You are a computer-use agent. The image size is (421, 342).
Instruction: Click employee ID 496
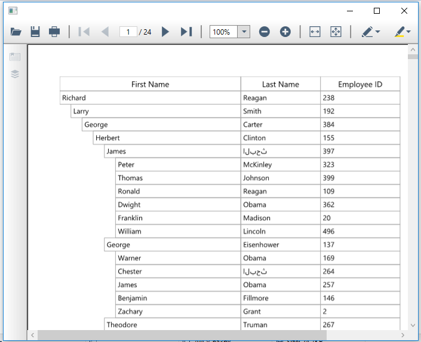coord(360,232)
